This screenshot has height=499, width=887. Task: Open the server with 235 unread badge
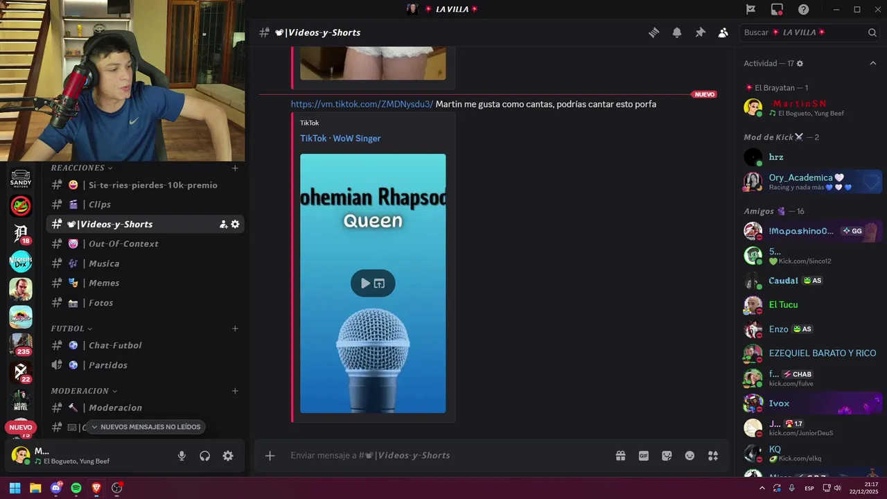pyautogui.click(x=21, y=344)
